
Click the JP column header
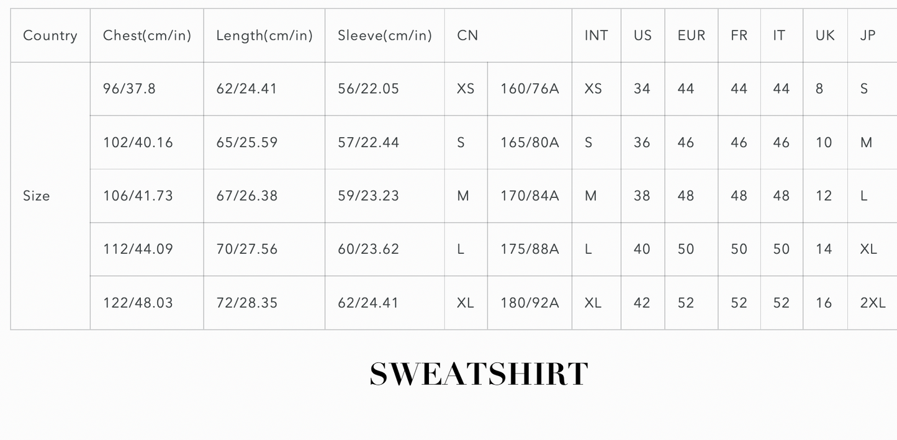coord(868,35)
